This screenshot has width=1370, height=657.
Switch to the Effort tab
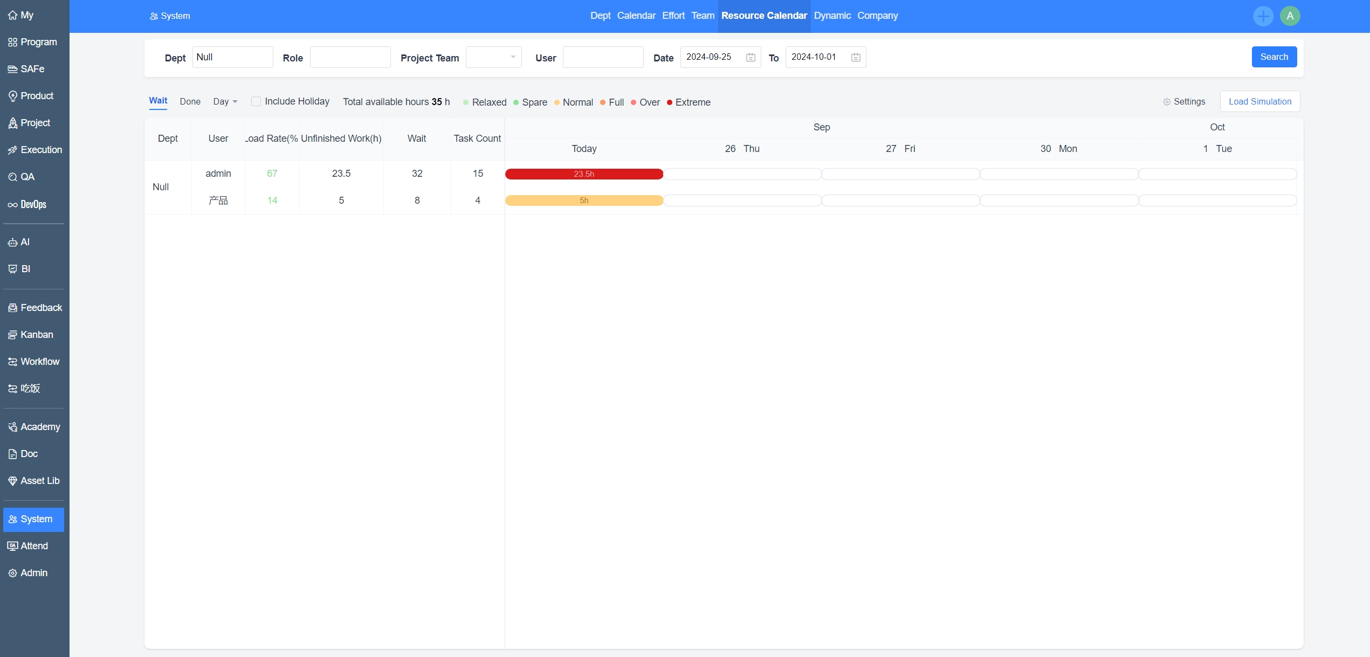click(673, 16)
